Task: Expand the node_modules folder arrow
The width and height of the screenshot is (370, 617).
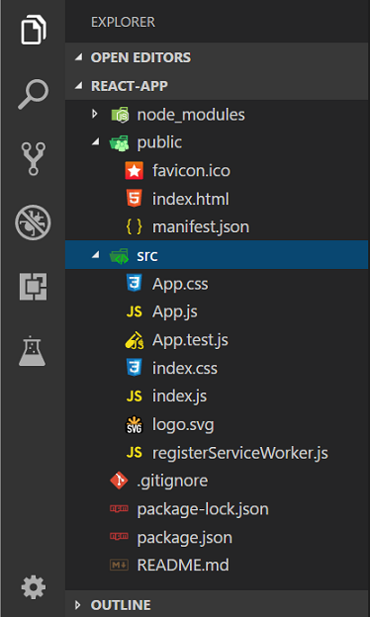Action: [x=94, y=115]
